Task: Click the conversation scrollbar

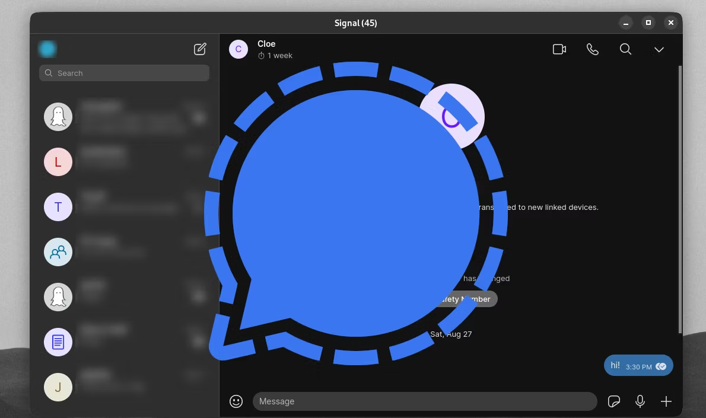Action: [x=680, y=199]
